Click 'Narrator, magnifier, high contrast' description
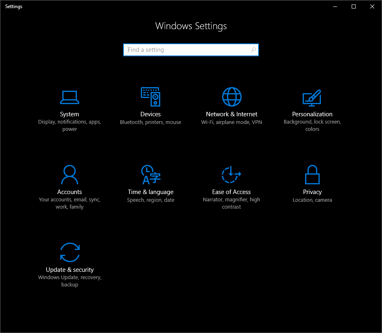 [x=231, y=203]
